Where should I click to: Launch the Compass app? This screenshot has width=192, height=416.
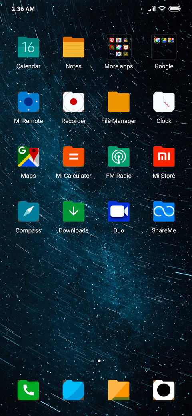(28, 212)
